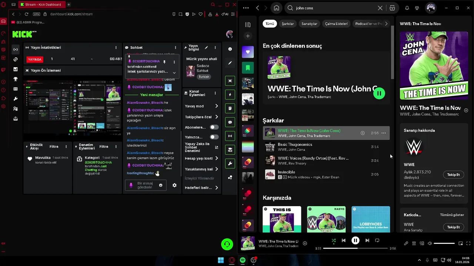
Task: Click the browse icon beside Spotify search
Action: (392, 8)
